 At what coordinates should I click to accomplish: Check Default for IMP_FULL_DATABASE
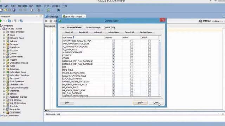(149, 93)
